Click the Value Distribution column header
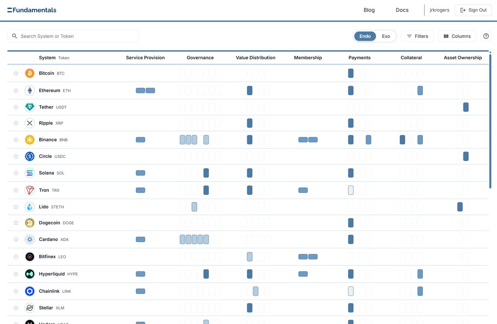The height and width of the screenshot is (324, 497). pyautogui.click(x=256, y=58)
